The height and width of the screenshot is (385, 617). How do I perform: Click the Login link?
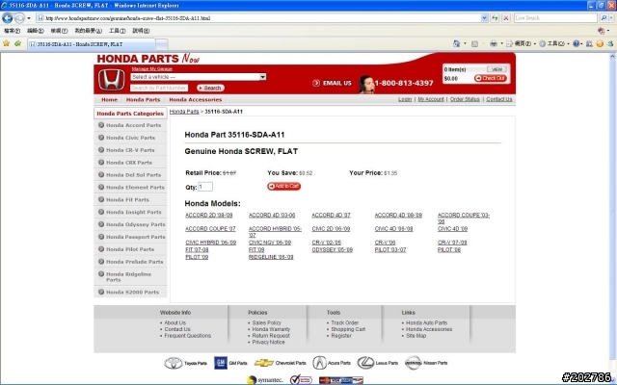(405, 99)
